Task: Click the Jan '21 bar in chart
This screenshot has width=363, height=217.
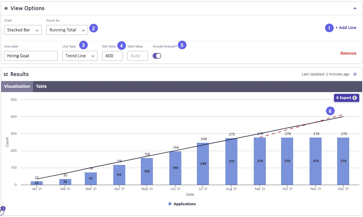Action: 37,183
